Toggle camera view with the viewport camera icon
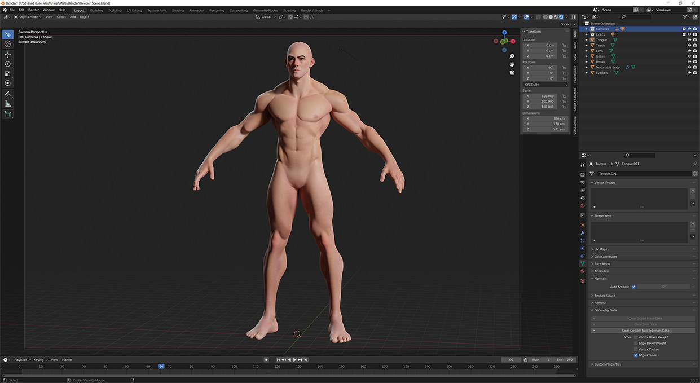The width and height of the screenshot is (700, 383). coord(512,72)
